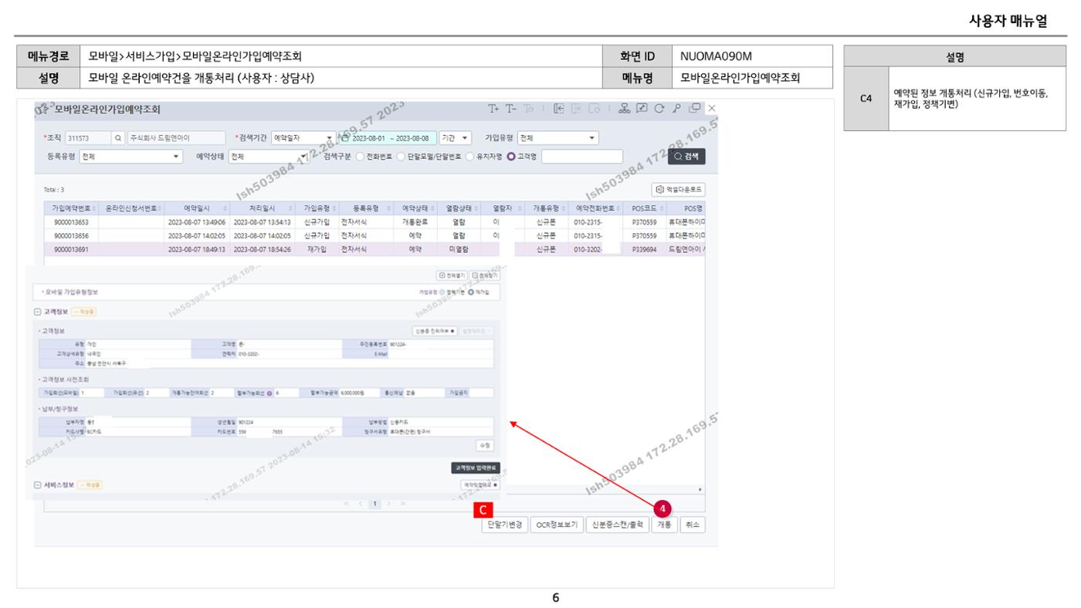The image size is (1081, 608).
Task: Select the 단말모델/단말번호 radio button
Action: coord(401,157)
